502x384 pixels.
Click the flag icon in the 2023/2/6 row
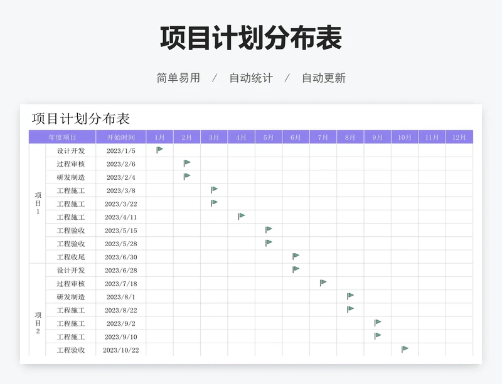(x=187, y=163)
